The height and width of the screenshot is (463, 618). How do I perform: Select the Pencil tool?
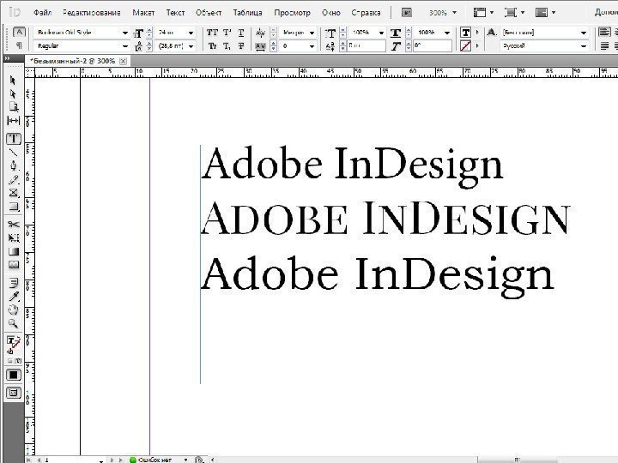pos(13,179)
